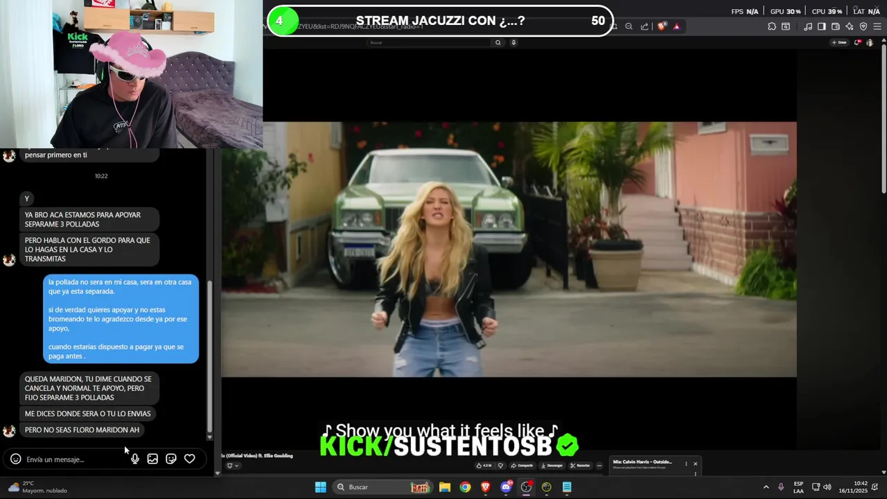Image resolution: width=887 pixels, height=499 pixels.
Task: Select message 'ME DICES DONDE SERA O TU LO ENVIAS'
Action: [x=87, y=414]
